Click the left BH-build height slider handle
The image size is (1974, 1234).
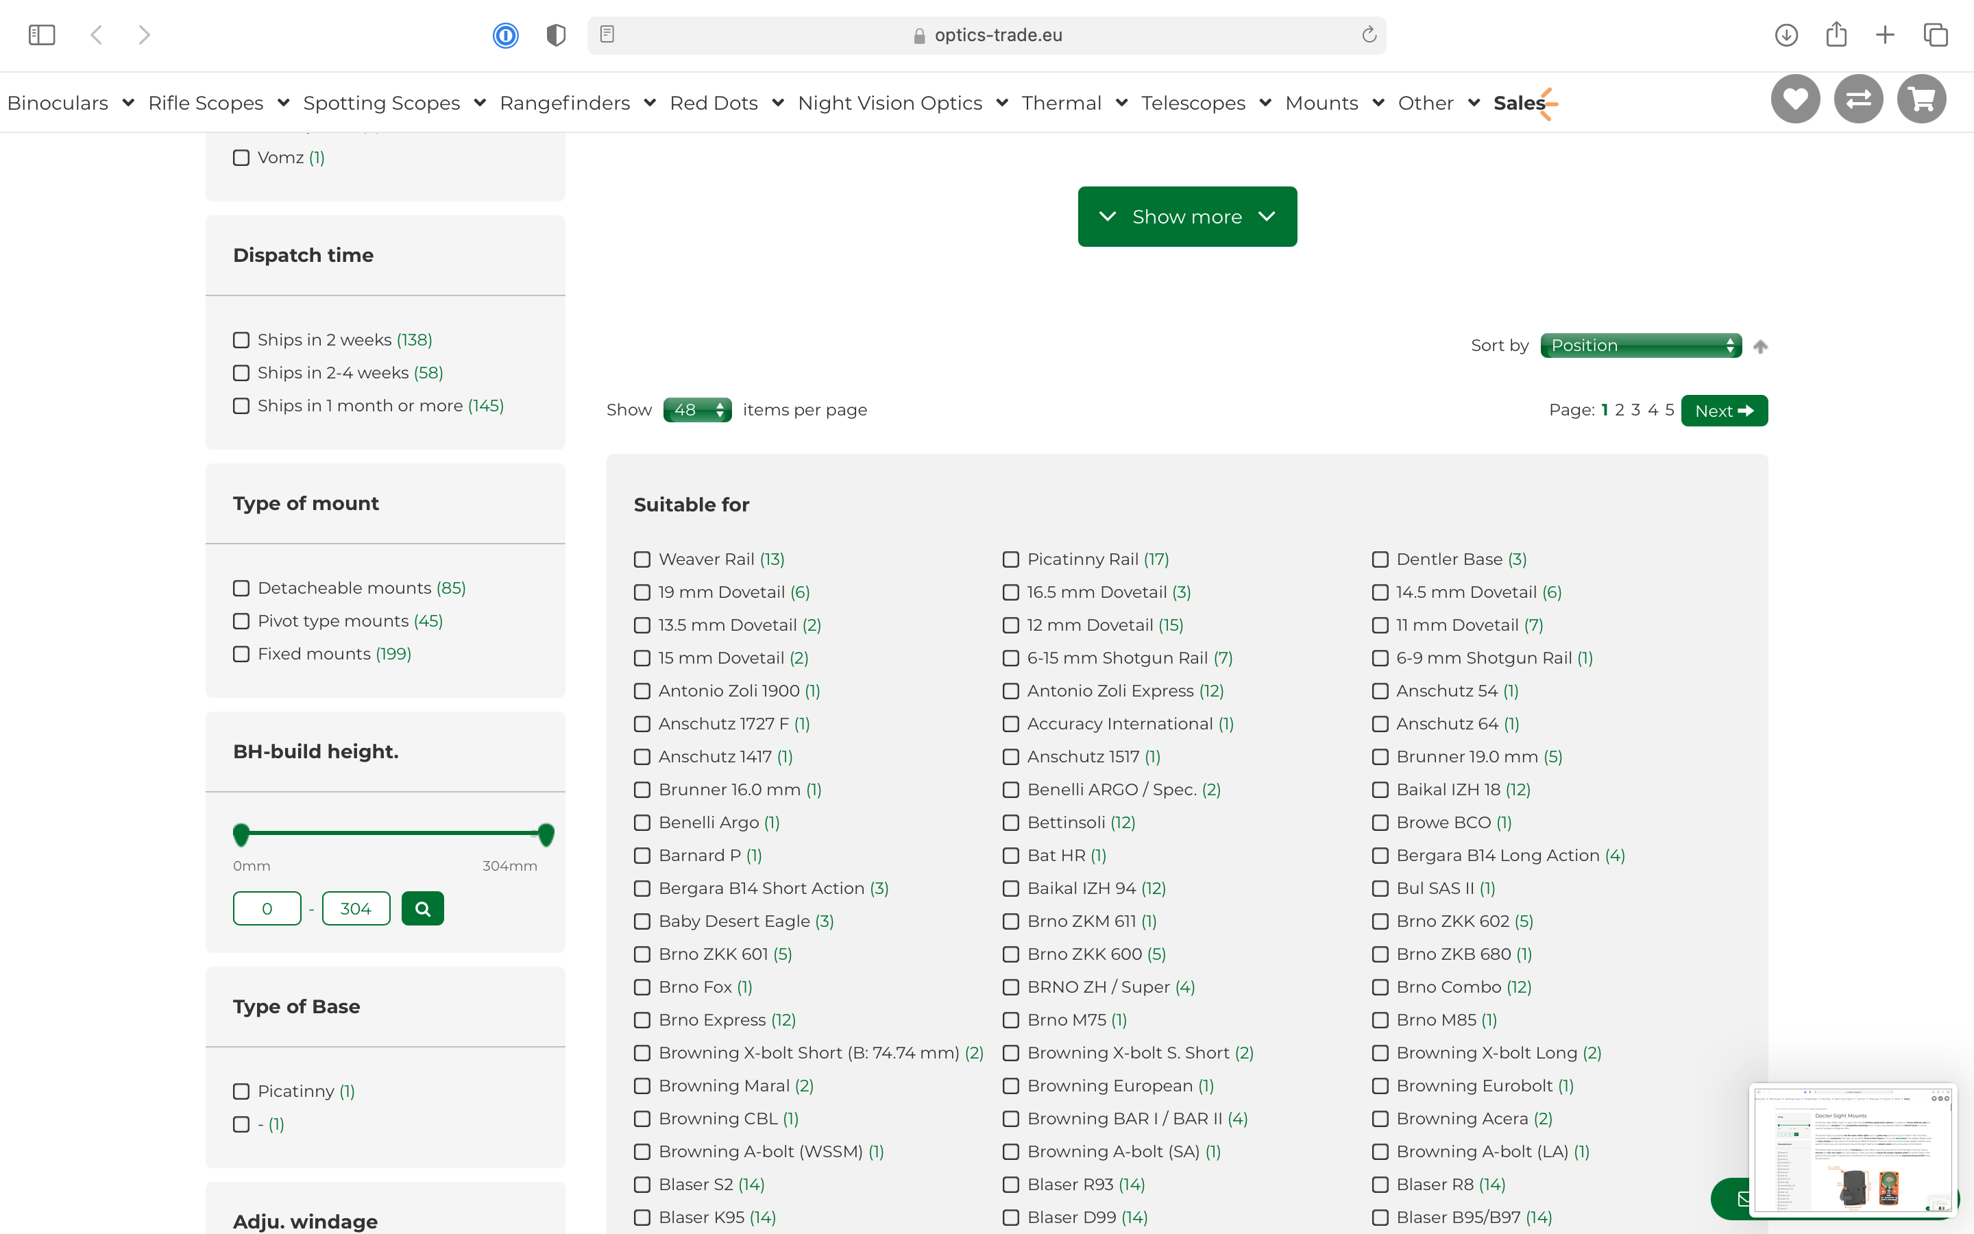241,834
